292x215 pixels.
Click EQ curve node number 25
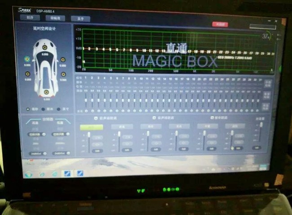[x=239, y=53]
